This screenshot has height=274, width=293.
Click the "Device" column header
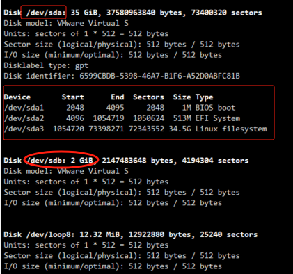(17, 97)
